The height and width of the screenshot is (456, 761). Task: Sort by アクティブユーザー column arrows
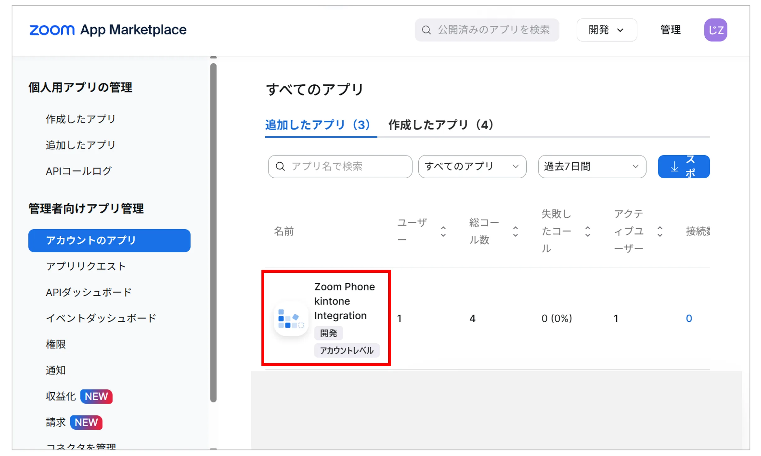coord(660,231)
